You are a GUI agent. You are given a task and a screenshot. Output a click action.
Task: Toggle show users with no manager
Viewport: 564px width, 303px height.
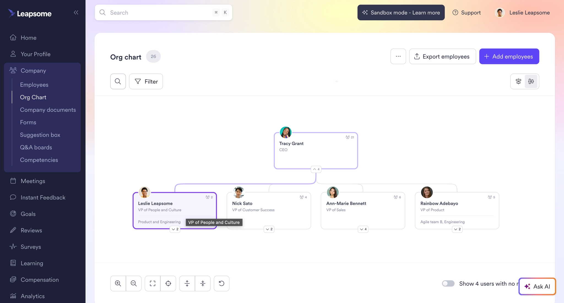pyautogui.click(x=448, y=283)
